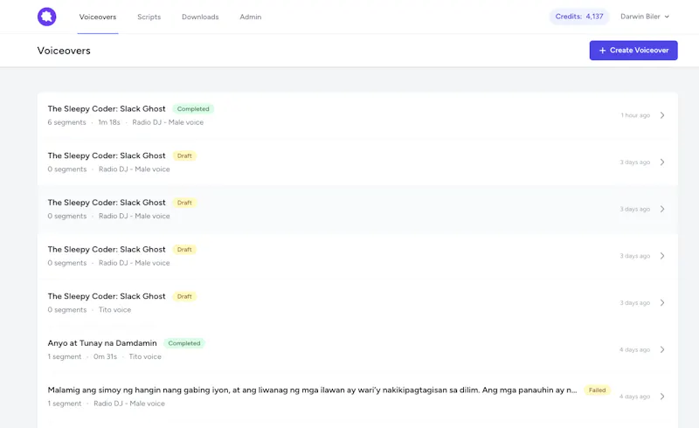This screenshot has width=699, height=428.
Task: Open chevron of the Failed Malamig voiceover
Action: point(662,397)
